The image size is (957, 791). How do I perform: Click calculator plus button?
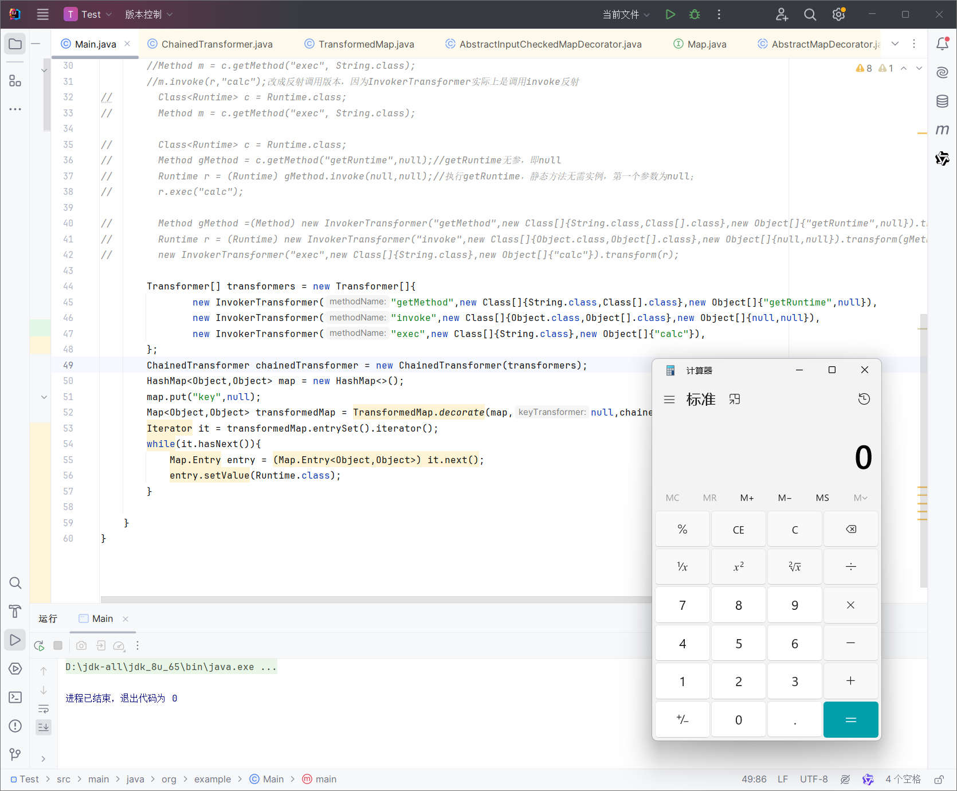click(851, 681)
